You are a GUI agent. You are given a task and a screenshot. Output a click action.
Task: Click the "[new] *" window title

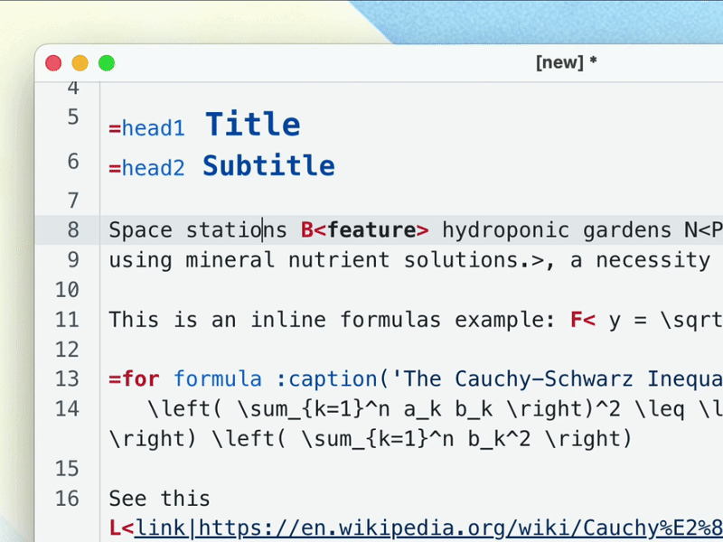click(567, 63)
